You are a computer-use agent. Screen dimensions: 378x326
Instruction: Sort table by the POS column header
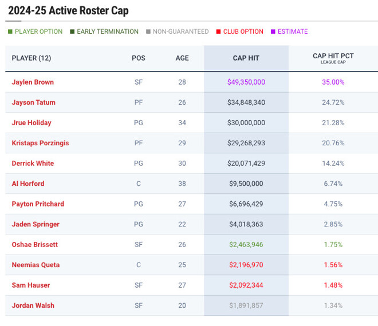pyautogui.click(x=139, y=58)
